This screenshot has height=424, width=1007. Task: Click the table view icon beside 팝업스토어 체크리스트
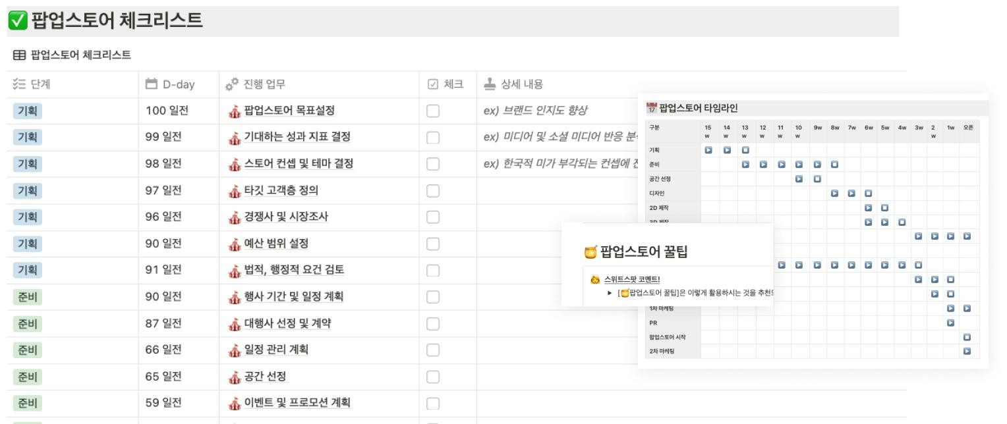[x=14, y=53]
